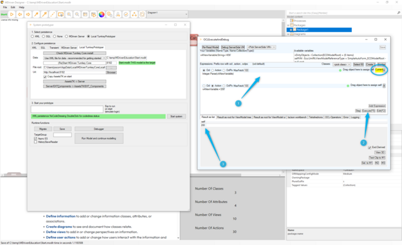Expand the Diagrams tree node

(288, 34)
